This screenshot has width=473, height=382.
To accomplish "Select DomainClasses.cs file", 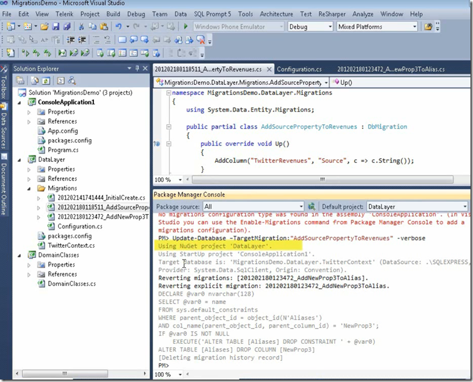I will click(x=71, y=283).
